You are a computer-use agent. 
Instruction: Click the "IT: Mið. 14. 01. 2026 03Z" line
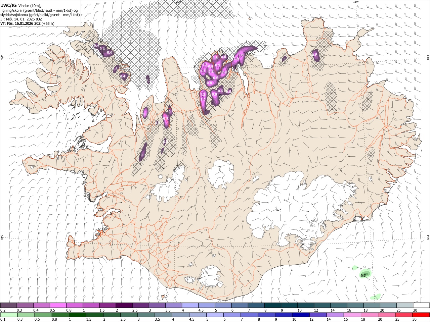coord(21,19)
